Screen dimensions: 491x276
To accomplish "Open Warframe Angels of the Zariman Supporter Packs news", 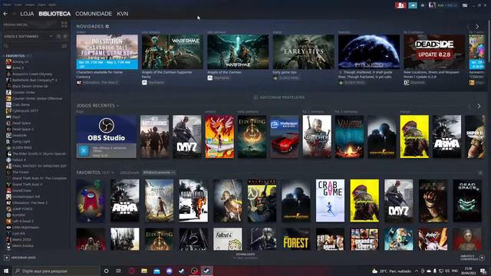I will click(173, 51).
